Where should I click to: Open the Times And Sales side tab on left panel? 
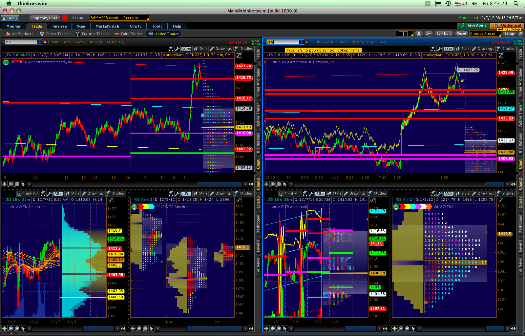click(x=258, y=83)
